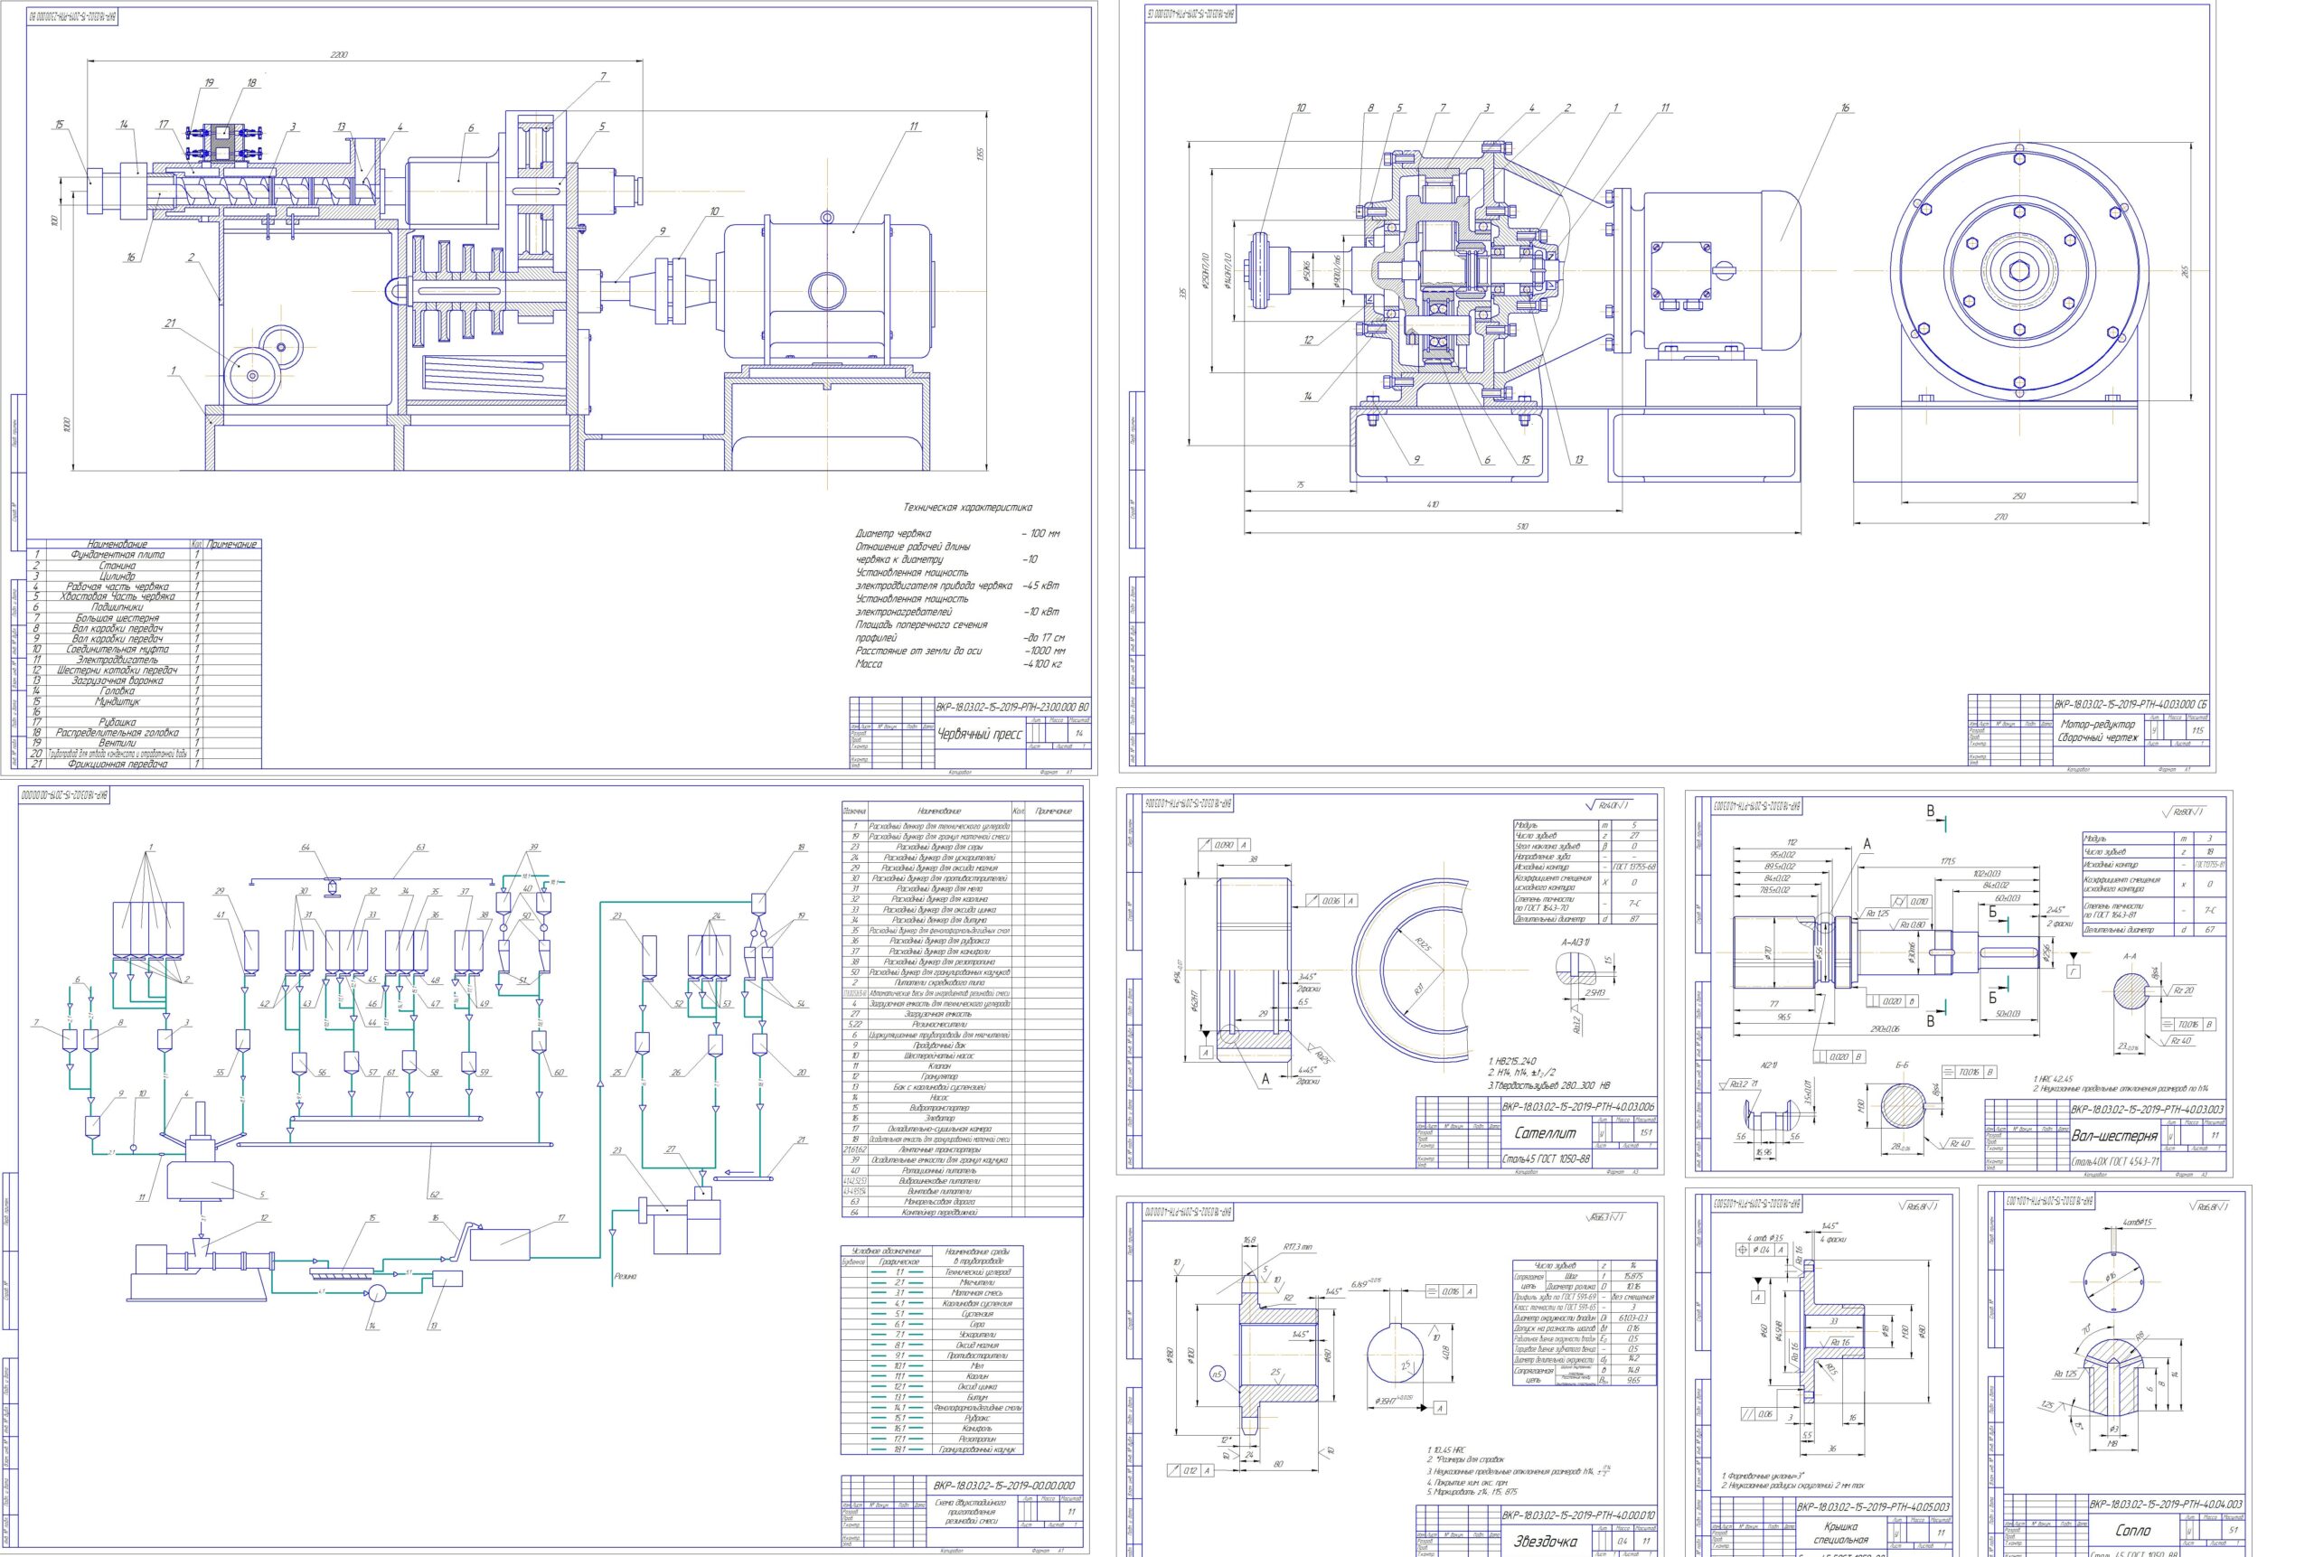Select the "Резиносмеситель" scheme table row
This screenshot has height=1557, width=2314.
click(962, 1025)
